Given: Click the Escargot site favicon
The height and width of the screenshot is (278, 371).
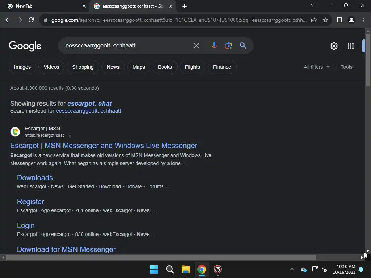Looking at the screenshot, I should [x=15, y=132].
